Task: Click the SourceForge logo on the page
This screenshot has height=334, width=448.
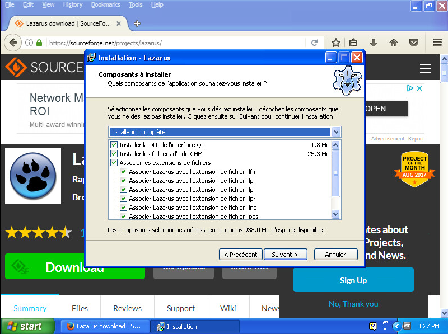Action: pyautogui.click(x=44, y=67)
